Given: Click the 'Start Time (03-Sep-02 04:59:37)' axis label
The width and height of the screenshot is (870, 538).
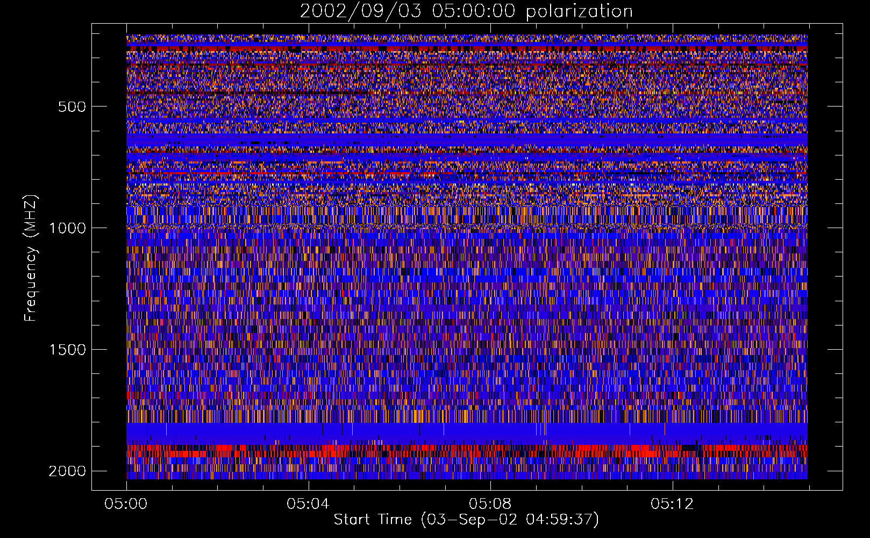Looking at the screenshot, I should tap(466, 520).
